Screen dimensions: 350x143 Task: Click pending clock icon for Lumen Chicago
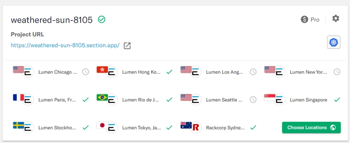point(85,72)
